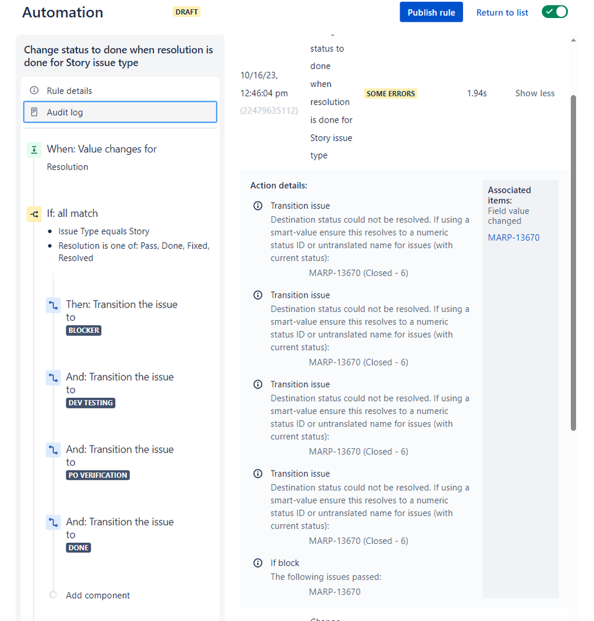
Task: Select the Audit log clipboard icon
Action: [34, 111]
